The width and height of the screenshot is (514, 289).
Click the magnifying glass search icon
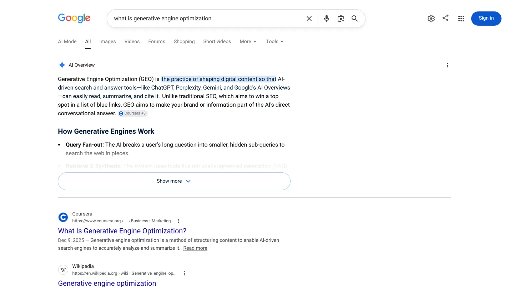(x=354, y=19)
